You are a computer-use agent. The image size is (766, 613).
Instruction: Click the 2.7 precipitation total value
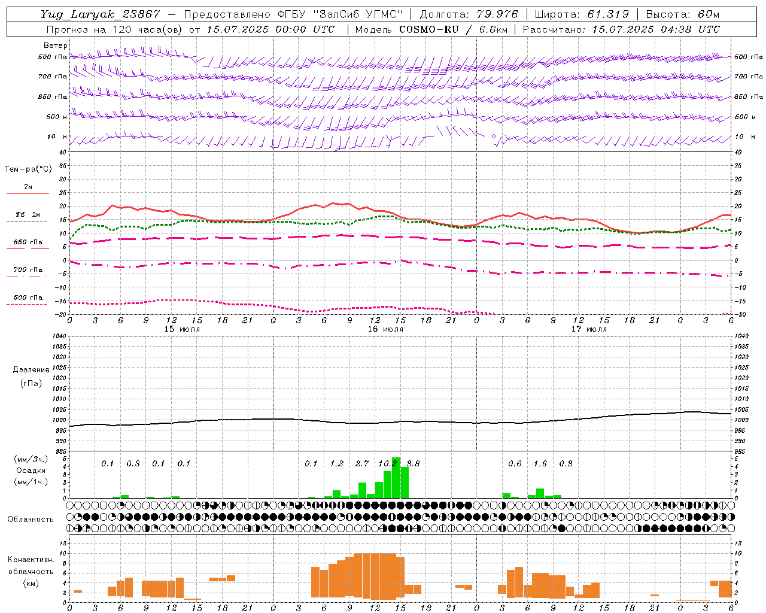[x=362, y=463]
